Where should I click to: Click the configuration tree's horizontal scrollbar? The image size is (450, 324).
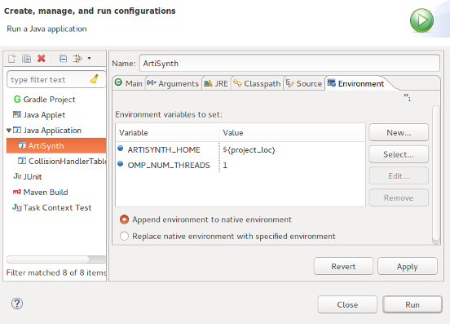click(x=56, y=260)
